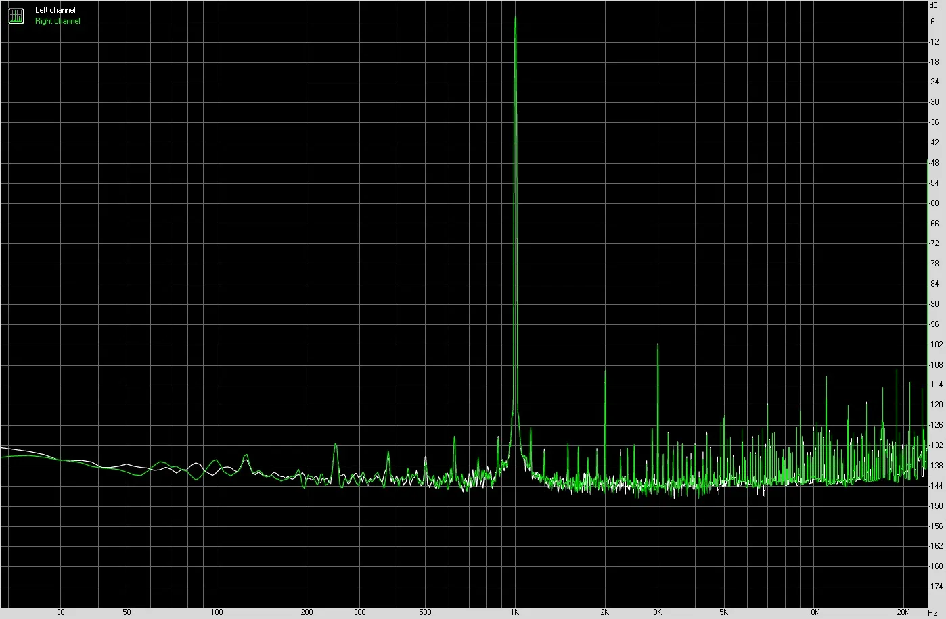
Task: Click the 30 Hz frequency axis label
Action: (x=61, y=612)
